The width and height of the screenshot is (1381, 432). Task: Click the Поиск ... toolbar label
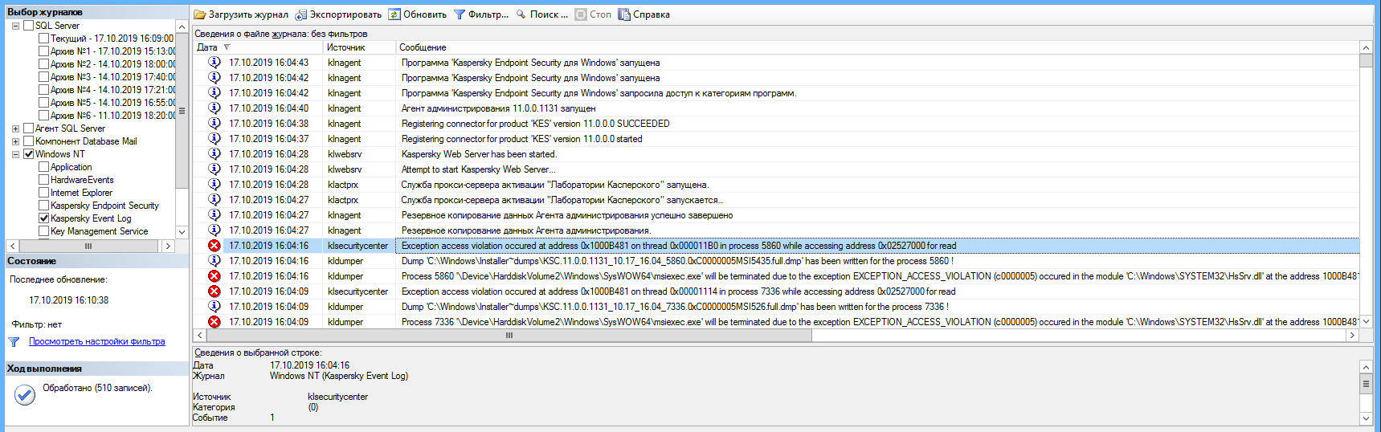tap(549, 14)
